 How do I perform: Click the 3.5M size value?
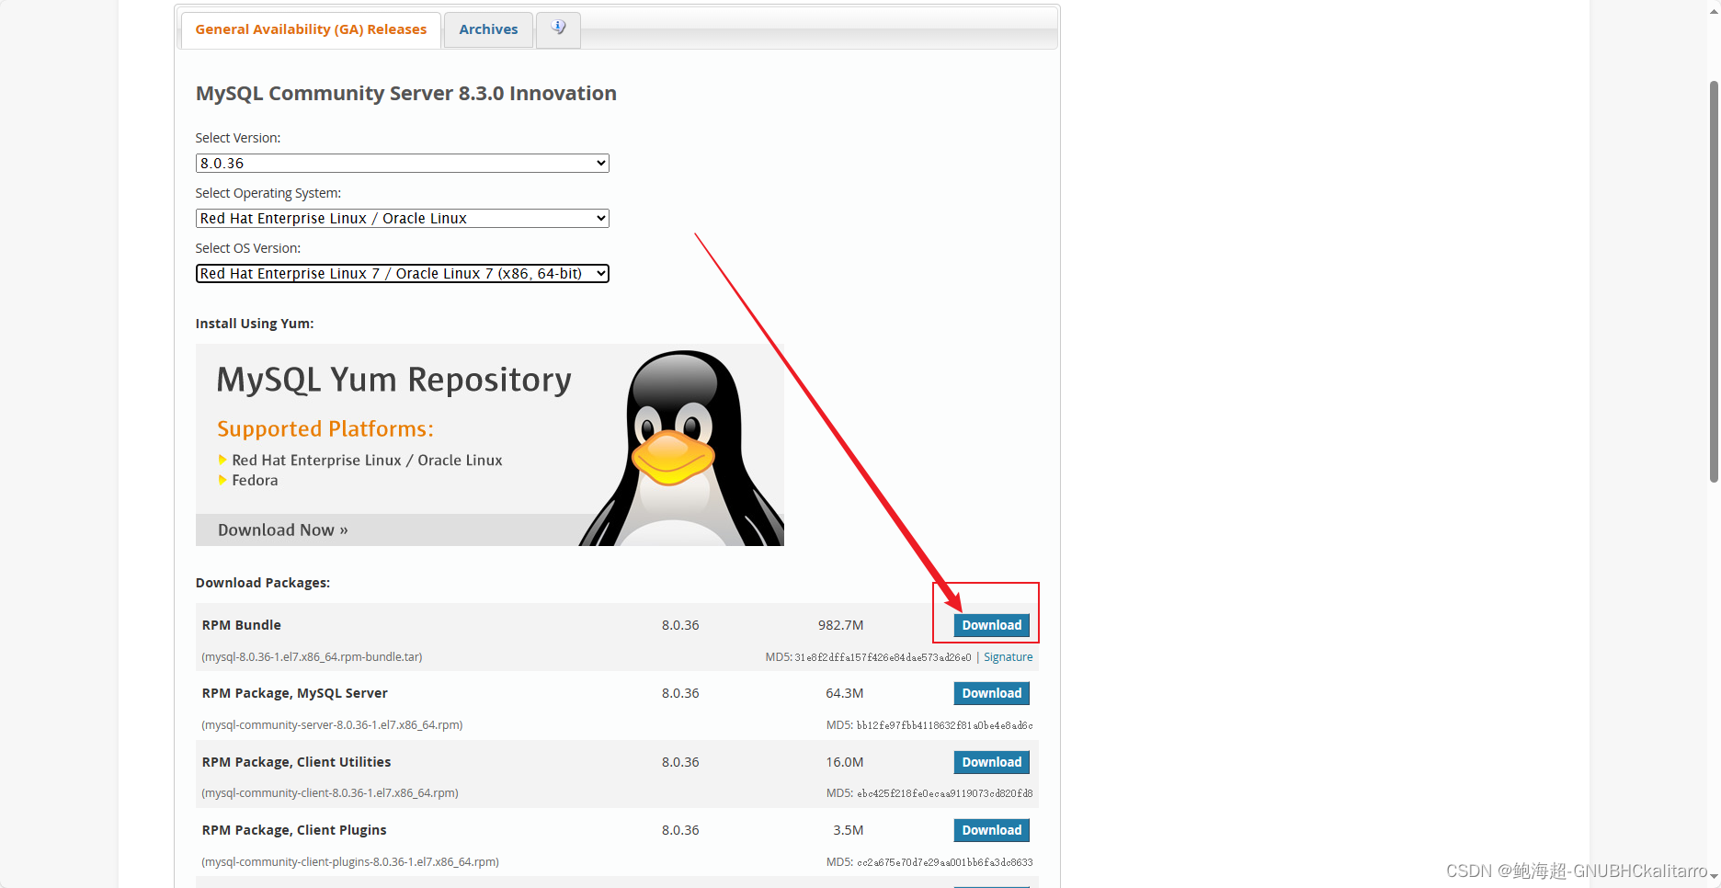click(x=848, y=830)
